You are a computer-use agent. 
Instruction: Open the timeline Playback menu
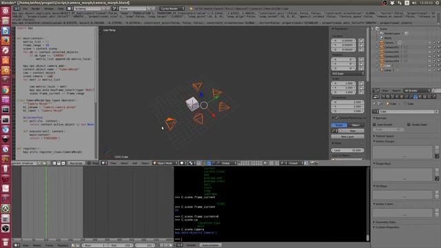63,245
